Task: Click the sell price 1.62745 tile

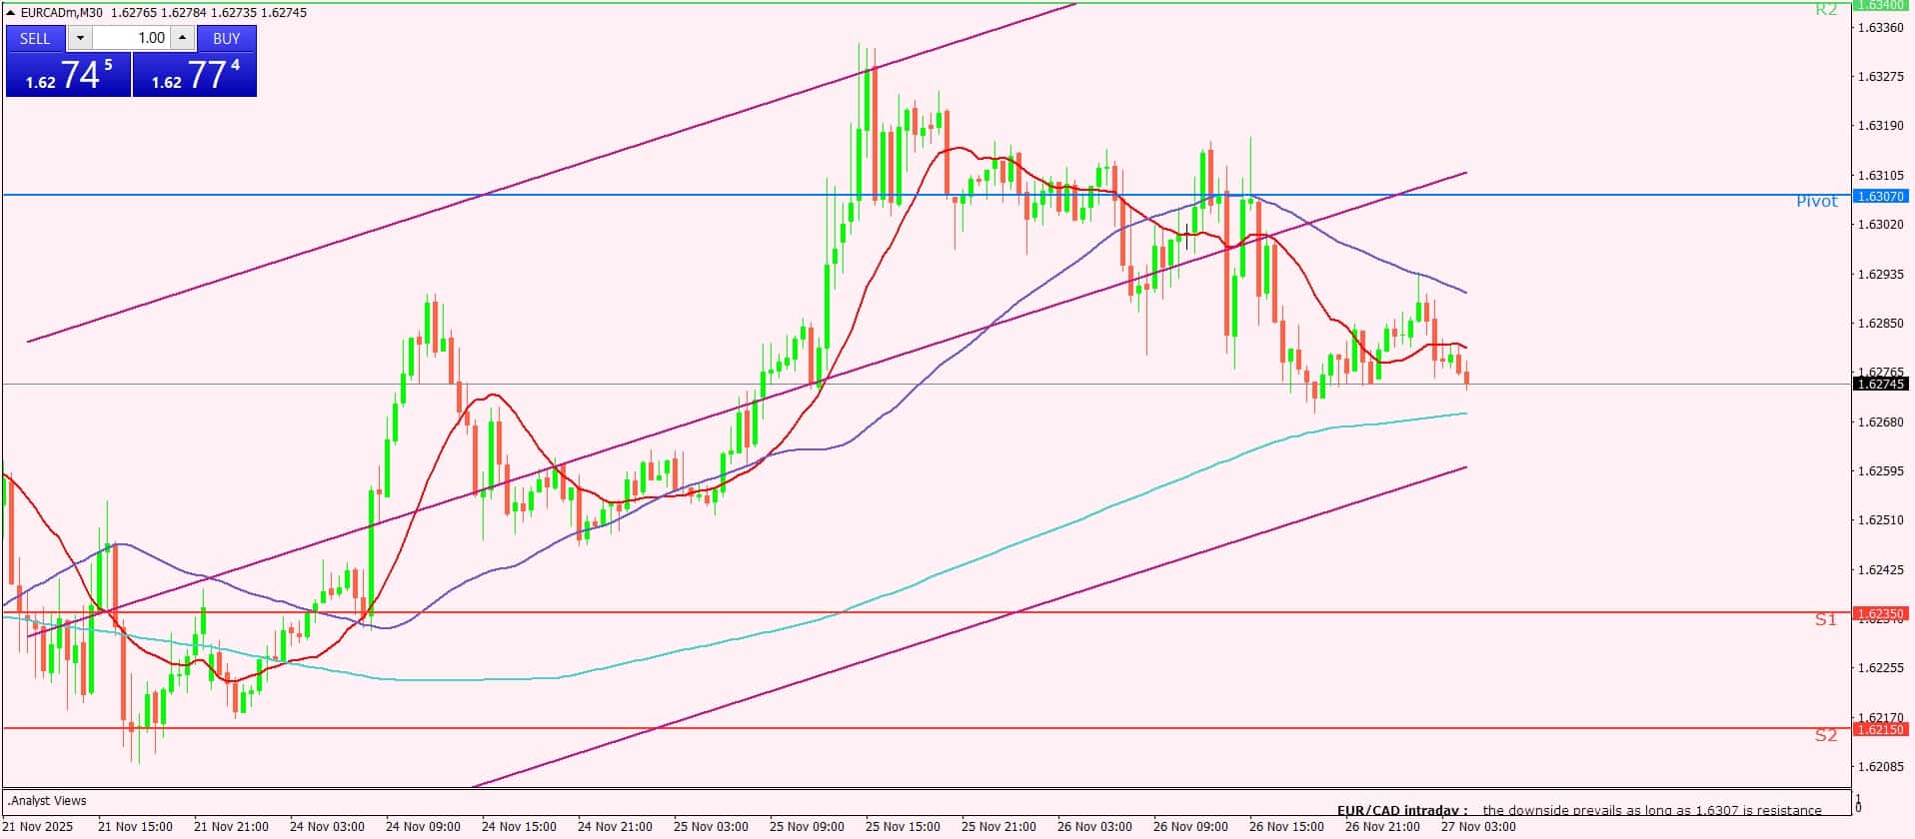Action: pyautogui.click(x=68, y=75)
